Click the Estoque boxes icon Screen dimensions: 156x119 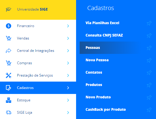click(x=9, y=100)
